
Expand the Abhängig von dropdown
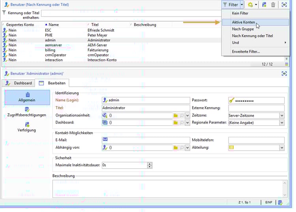pos(187,148)
